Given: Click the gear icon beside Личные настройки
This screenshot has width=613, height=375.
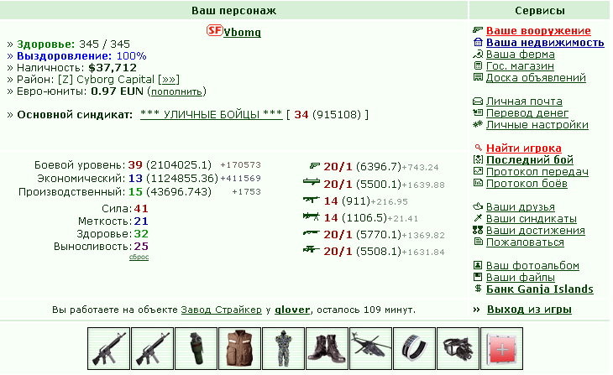Looking at the screenshot, I should (x=478, y=124).
